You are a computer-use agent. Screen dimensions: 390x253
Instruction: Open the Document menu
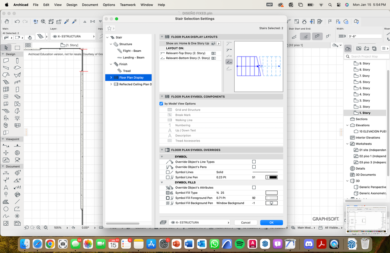point(90,5)
